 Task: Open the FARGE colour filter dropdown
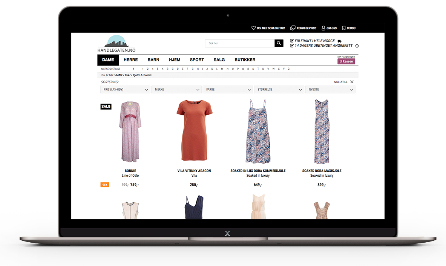point(228,90)
